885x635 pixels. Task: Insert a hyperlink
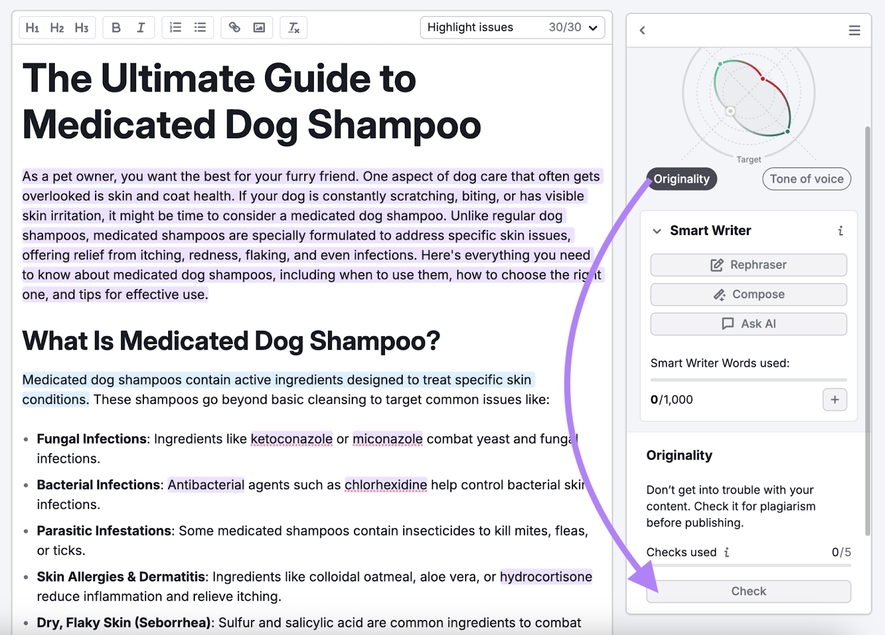[235, 28]
